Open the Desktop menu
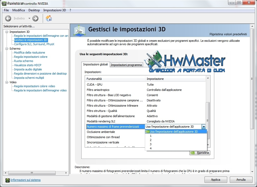This screenshot has height=187, width=257. (x=34, y=10)
